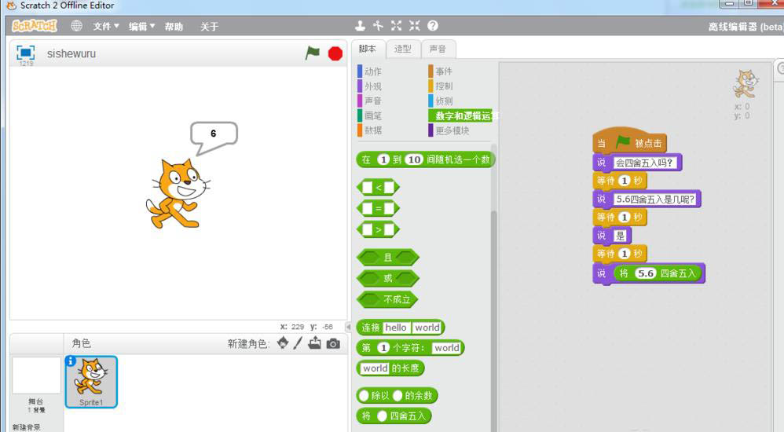Click the Scratch logo
Screen dimensions: 784x432
click(x=35, y=25)
